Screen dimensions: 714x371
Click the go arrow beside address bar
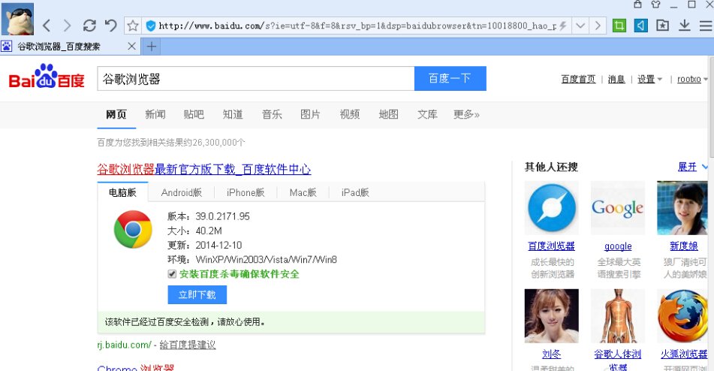598,26
